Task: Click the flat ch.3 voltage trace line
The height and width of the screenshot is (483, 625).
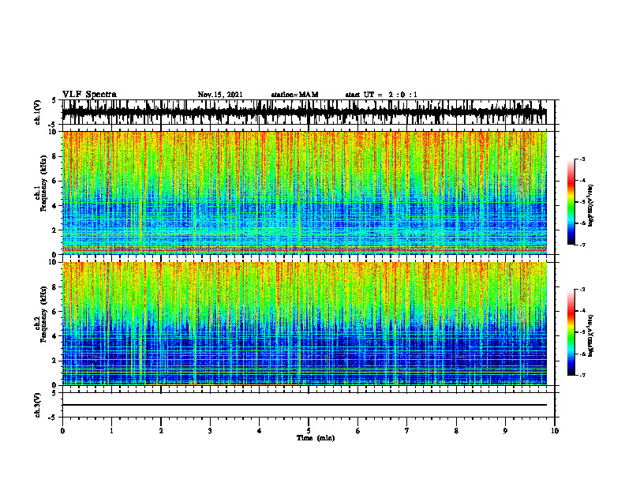Action: point(304,405)
